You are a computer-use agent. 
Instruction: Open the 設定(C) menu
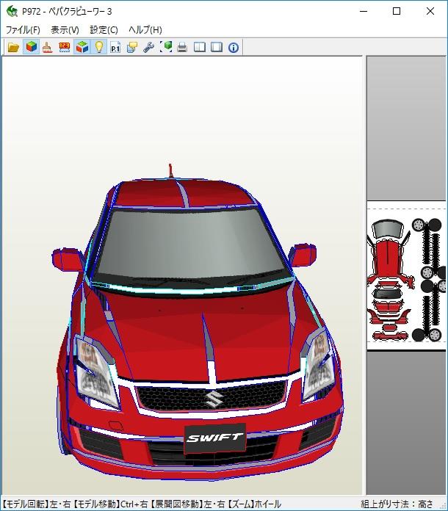104,30
